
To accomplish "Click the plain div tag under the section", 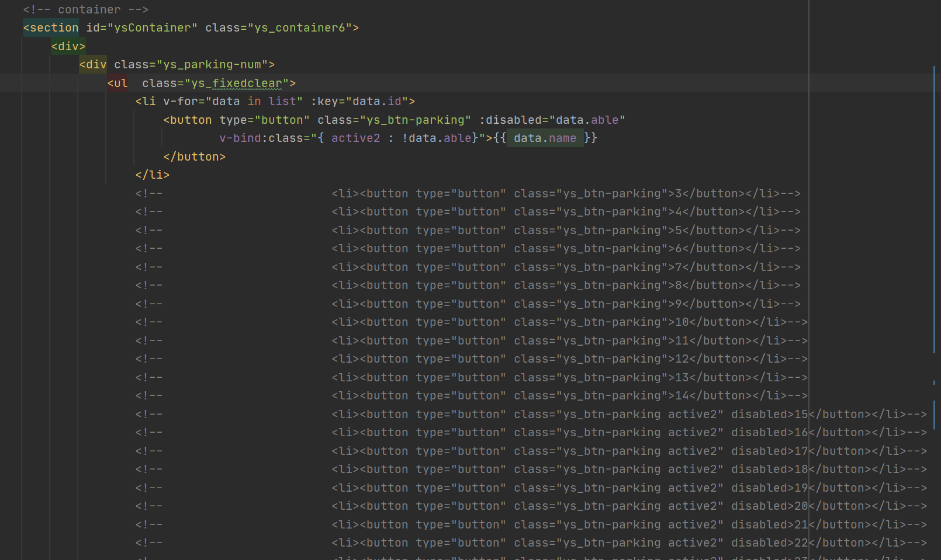I will coord(67,46).
